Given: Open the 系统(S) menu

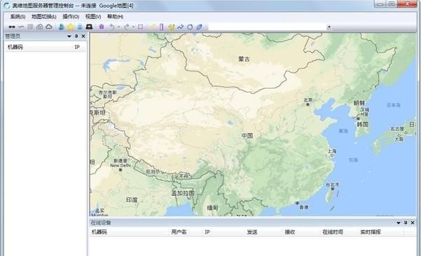Looking at the screenshot, I should pyautogui.click(x=18, y=17).
